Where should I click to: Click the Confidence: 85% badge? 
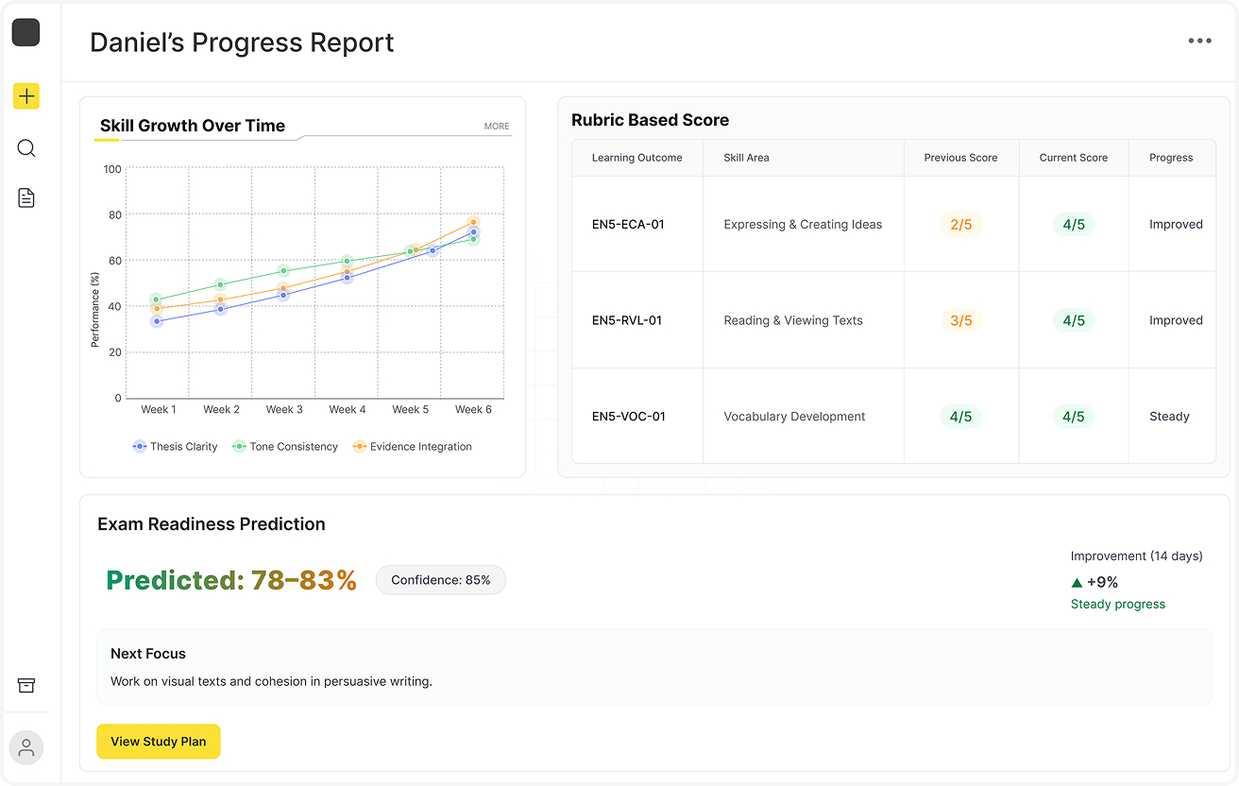440,580
